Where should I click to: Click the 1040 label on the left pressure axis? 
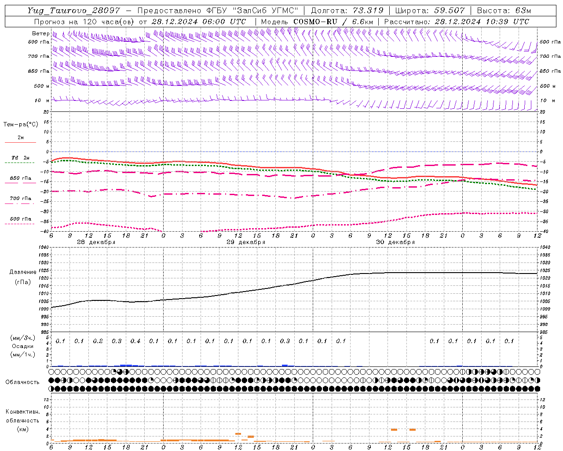[x=43, y=247]
